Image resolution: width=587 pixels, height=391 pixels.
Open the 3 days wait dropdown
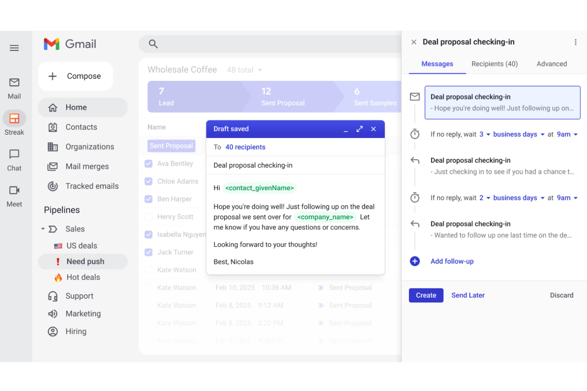click(485, 134)
